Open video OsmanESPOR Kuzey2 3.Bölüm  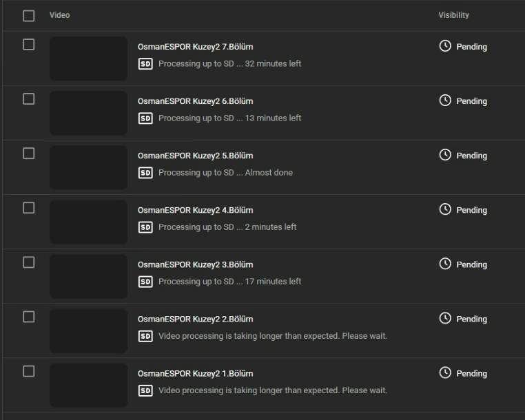coord(195,264)
